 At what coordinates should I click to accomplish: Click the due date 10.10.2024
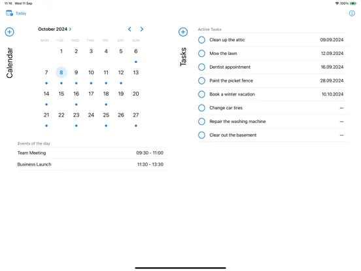pyautogui.click(x=332, y=94)
